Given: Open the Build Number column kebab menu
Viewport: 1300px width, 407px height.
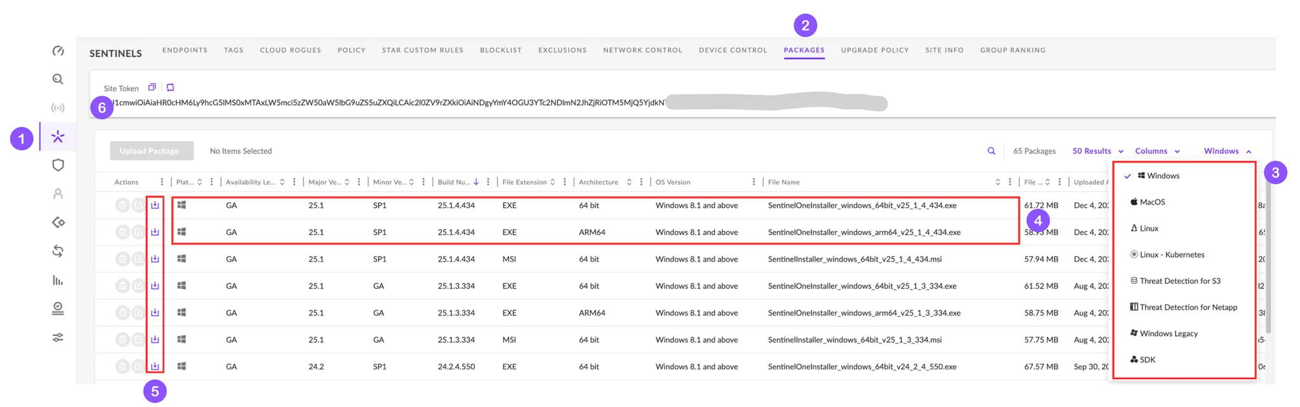Looking at the screenshot, I should coord(487,182).
